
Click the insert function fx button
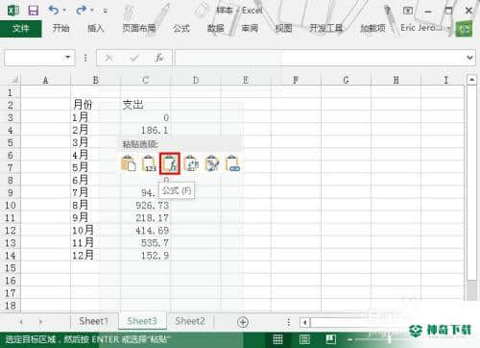[159, 58]
